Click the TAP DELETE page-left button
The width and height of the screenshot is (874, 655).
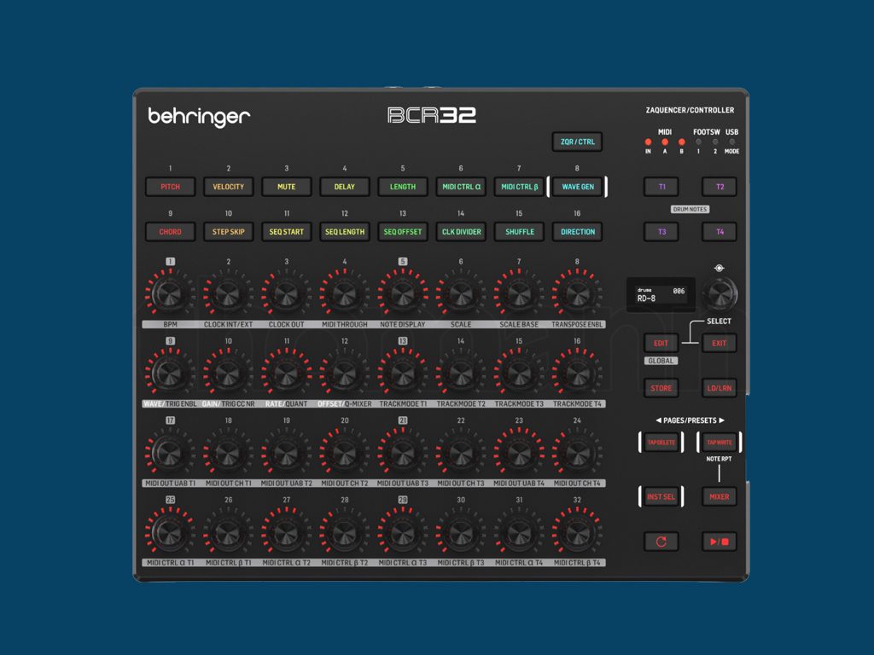(661, 443)
